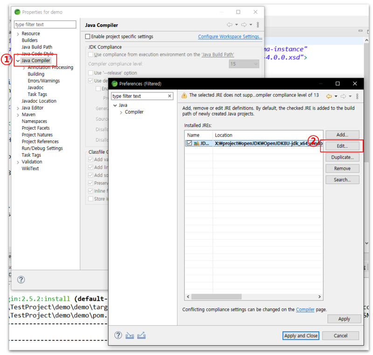
Task: Select Java Build Path in tree
Action: pyautogui.click(x=37, y=47)
